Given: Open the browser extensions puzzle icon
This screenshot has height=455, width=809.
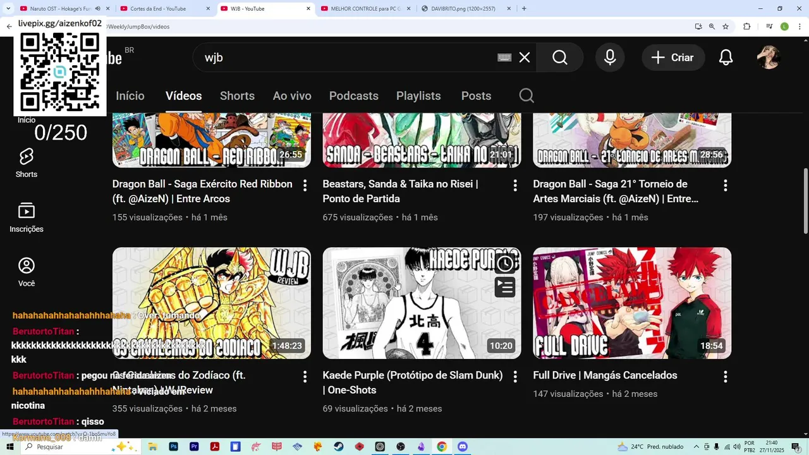Looking at the screenshot, I should pyautogui.click(x=746, y=27).
